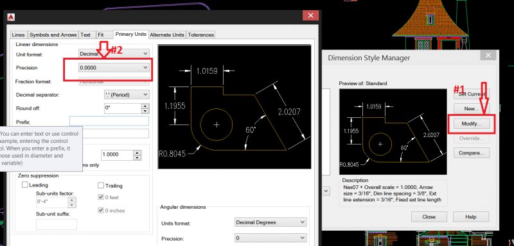This screenshot has width=514, height=246.
Task: Open the Decimal separator dropdown
Action: click(127, 95)
